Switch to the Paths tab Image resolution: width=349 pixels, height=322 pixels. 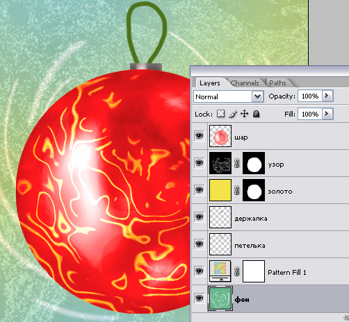click(277, 83)
